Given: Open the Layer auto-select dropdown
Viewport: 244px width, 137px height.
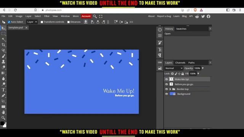Looking at the screenshot, I should click(32, 22).
